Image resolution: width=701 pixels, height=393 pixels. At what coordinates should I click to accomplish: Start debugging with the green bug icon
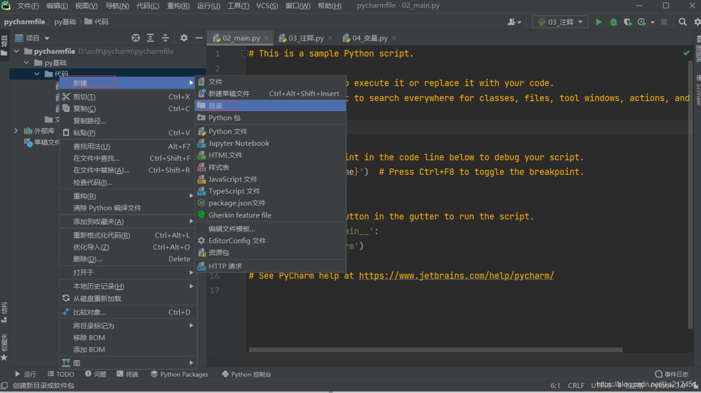click(613, 22)
